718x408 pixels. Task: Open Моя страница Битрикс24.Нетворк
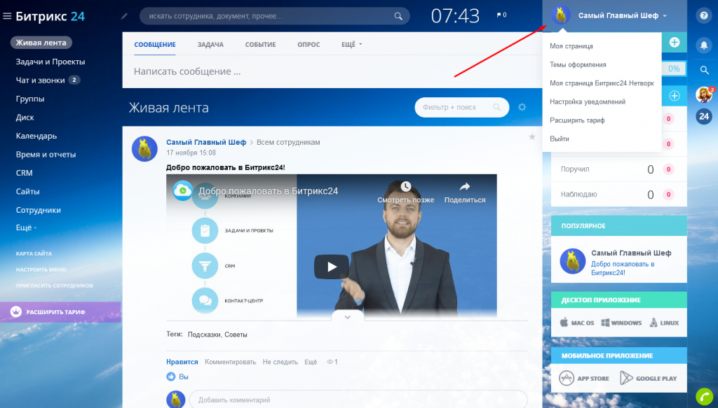[602, 83]
